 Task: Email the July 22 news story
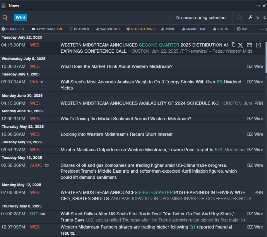(x=249, y=45)
